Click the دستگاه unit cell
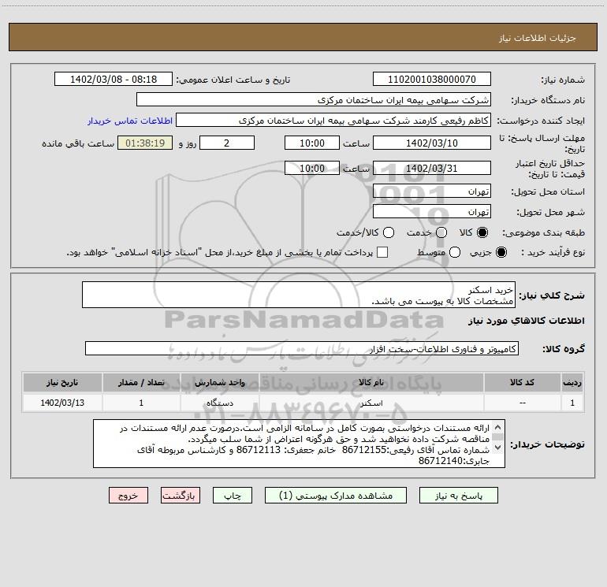The width and height of the screenshot is (607, 587). (220, 403)
